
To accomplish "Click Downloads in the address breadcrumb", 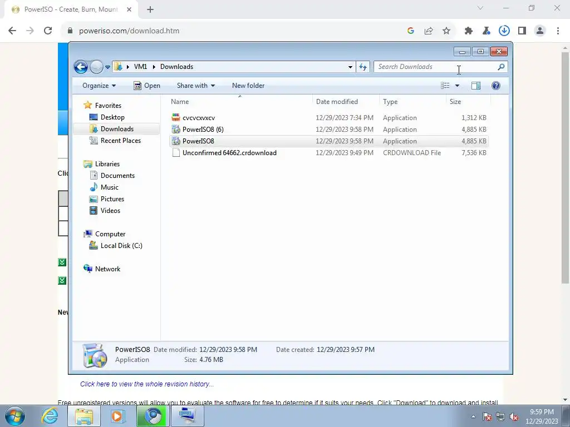I will 176,67.
